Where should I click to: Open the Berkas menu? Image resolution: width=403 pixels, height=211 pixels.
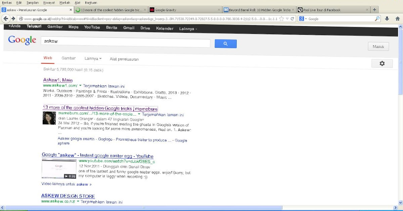pyautogui.click(x=7, y=3)
